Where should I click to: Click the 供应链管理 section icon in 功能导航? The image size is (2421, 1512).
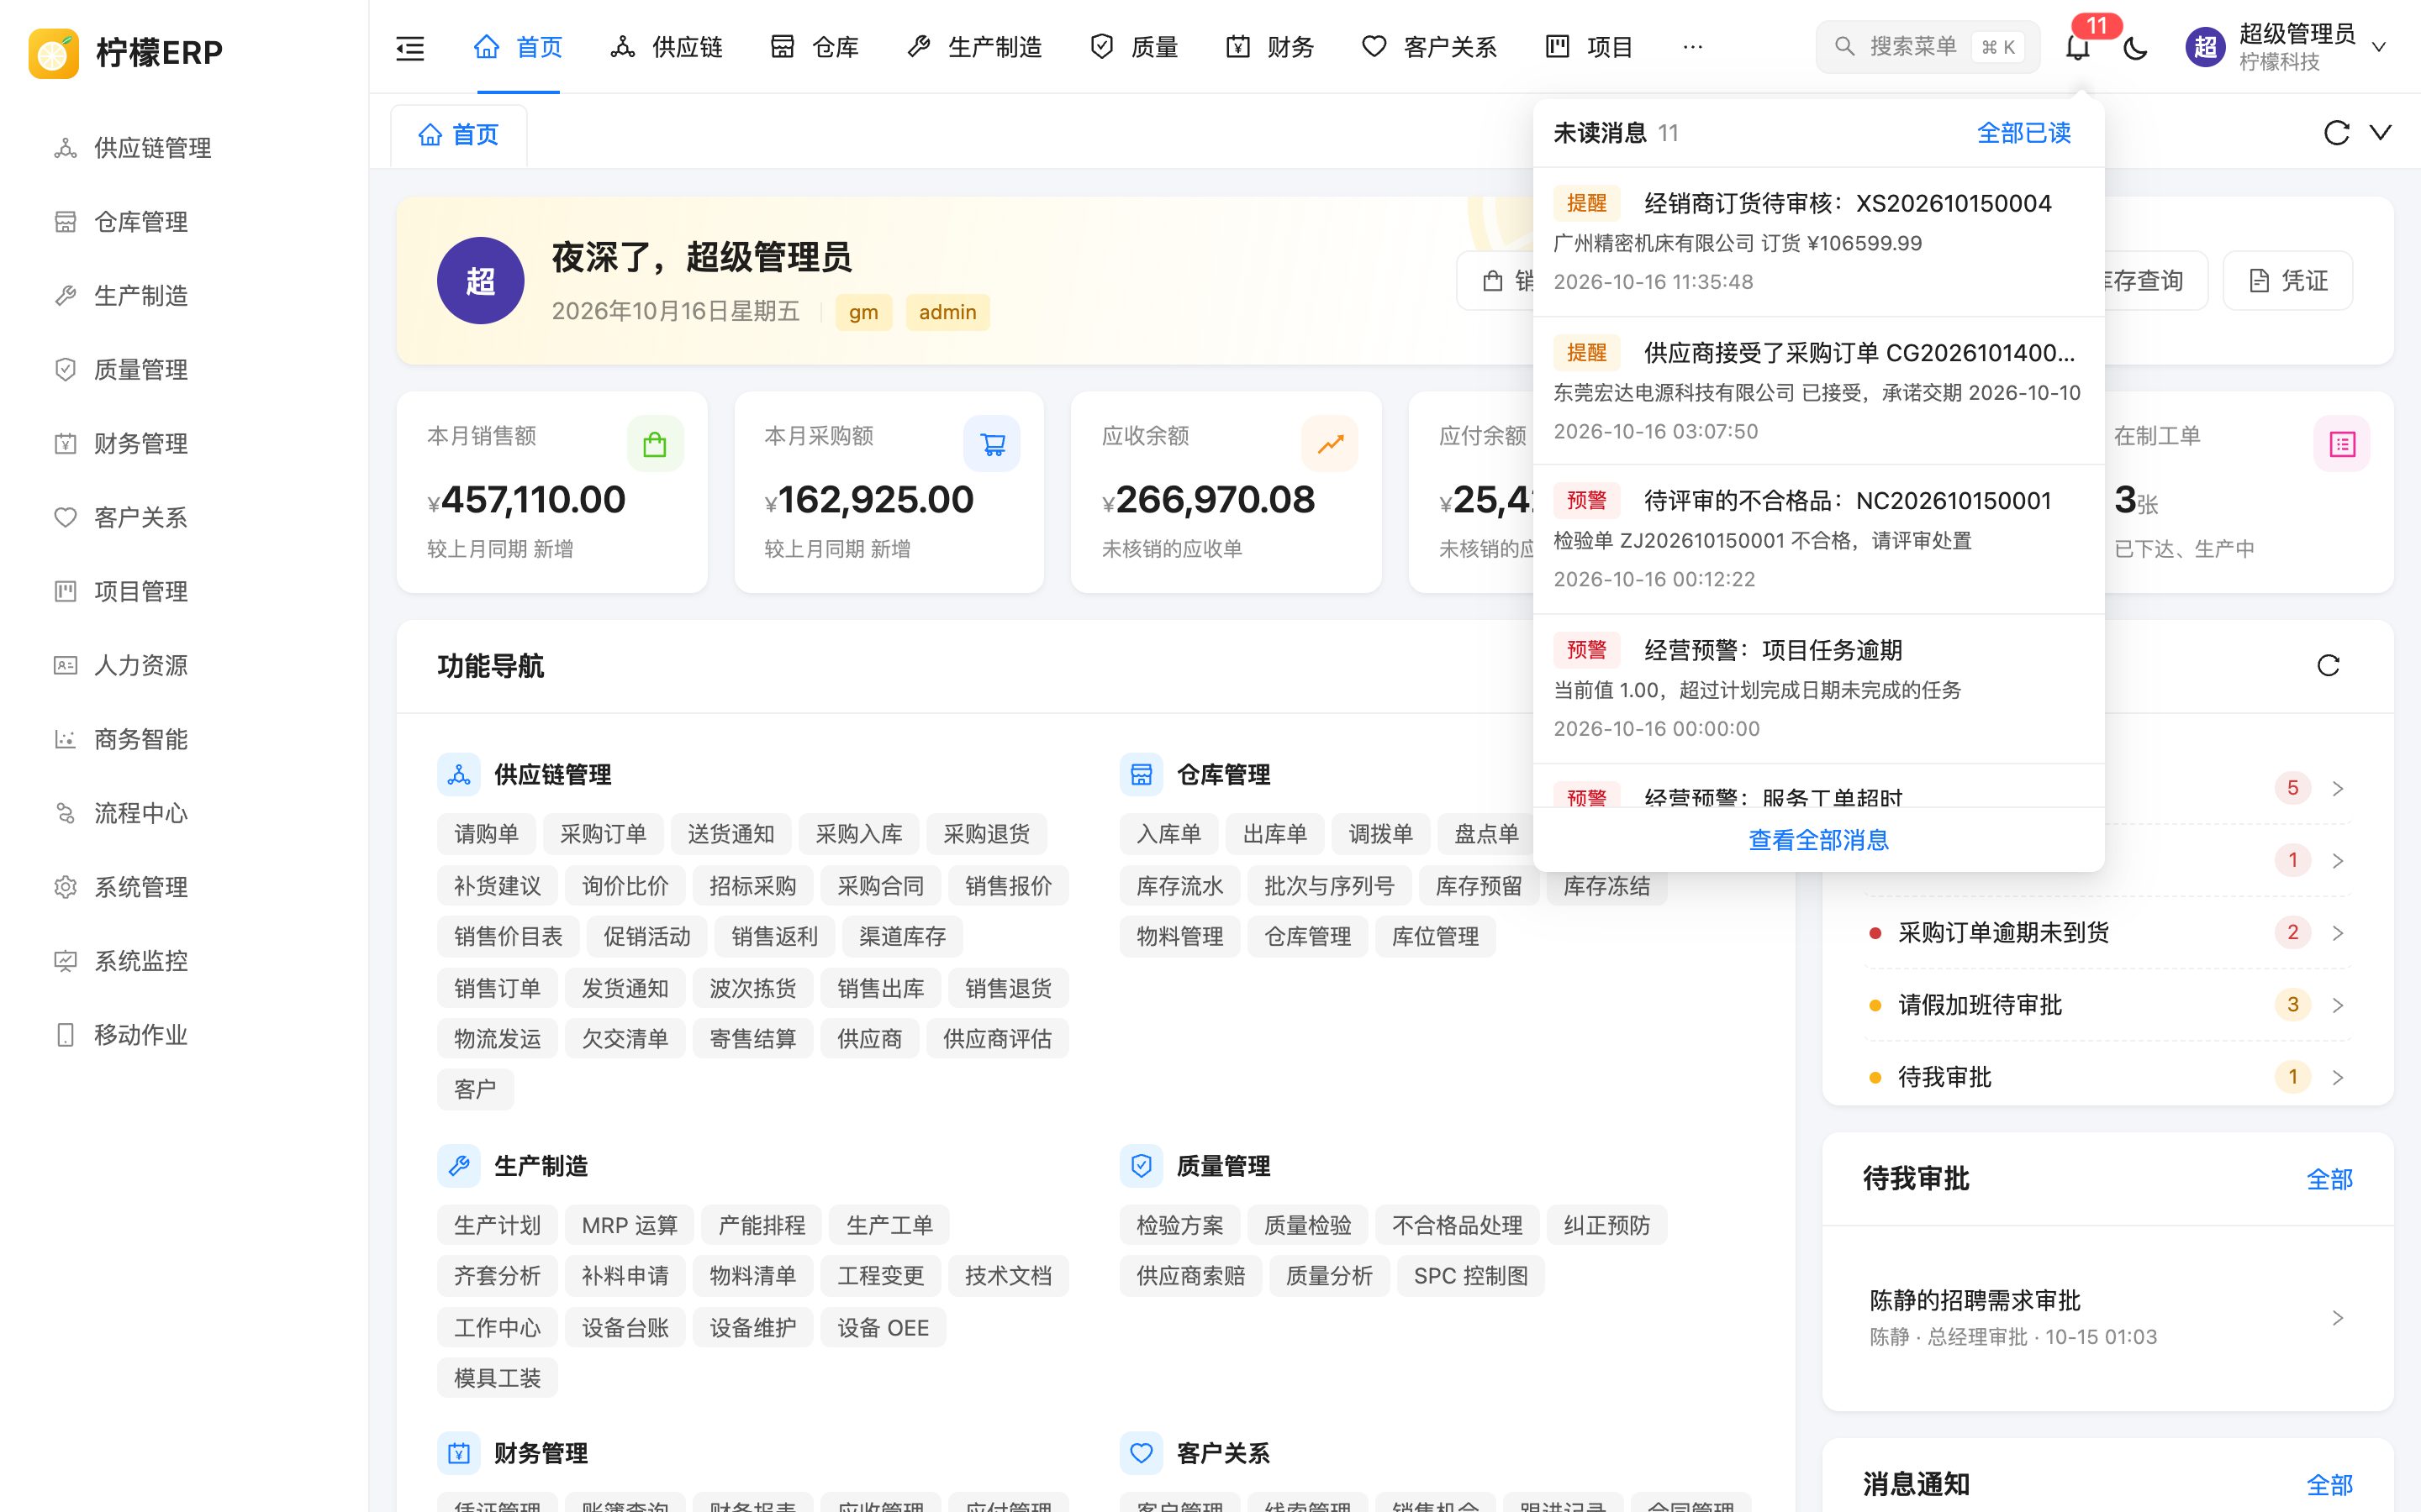[459, 775]
